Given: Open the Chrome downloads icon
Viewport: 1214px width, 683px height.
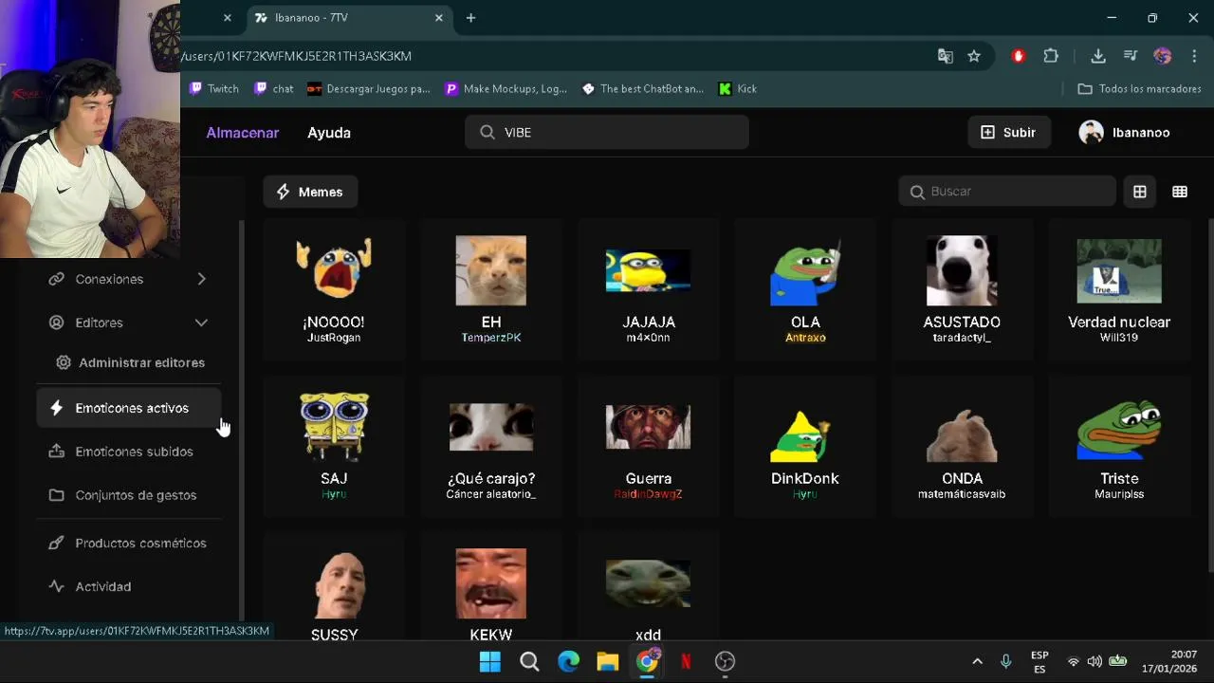Looking at the screenshot, I should [1098, 56].
